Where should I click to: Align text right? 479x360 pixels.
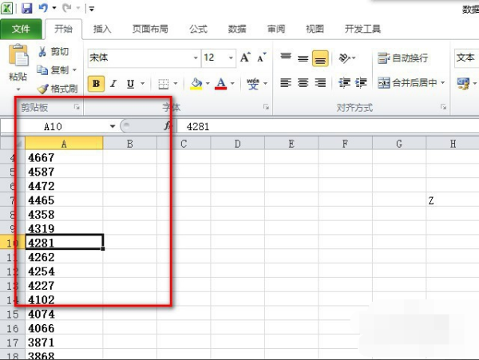pyautogui.click(x=320, y=83)
